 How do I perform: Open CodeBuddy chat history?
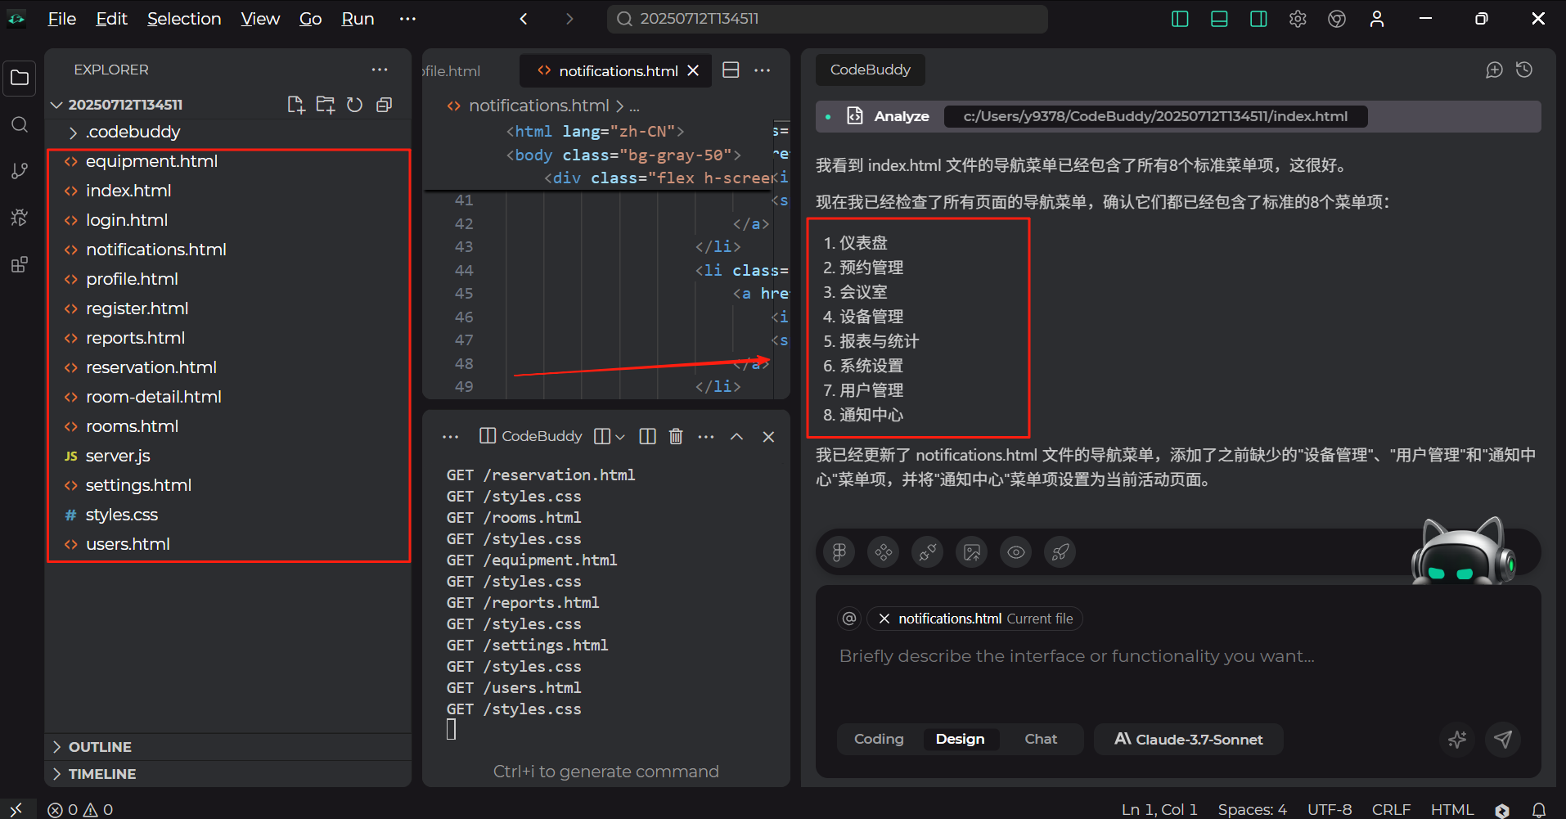click(1524, 70)
